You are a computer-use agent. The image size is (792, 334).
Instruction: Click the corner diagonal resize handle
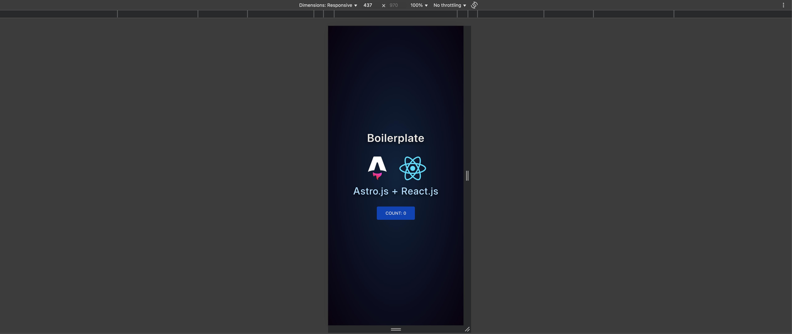click(x=467, y=329)
